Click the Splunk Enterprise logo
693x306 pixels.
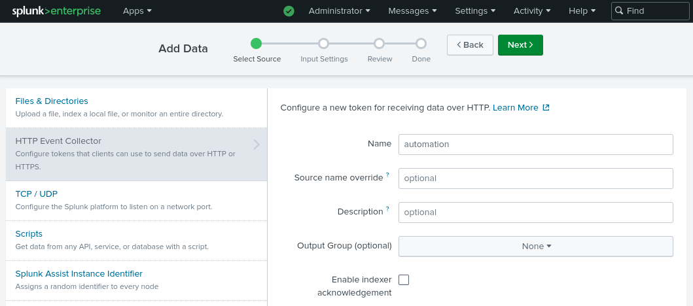[56, 11]
